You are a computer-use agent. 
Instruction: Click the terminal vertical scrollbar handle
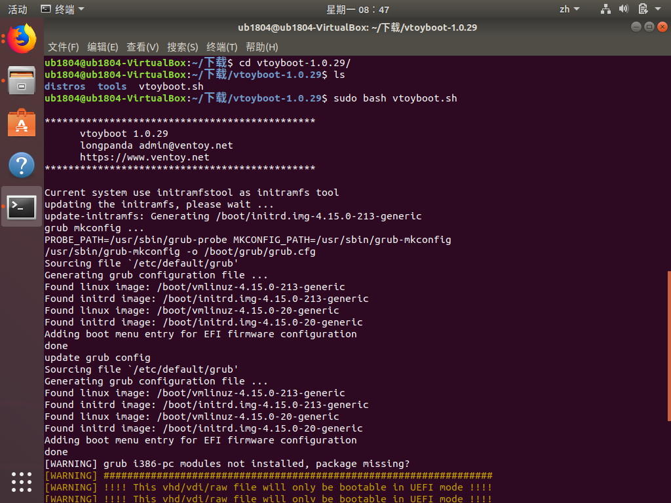pos(669,346)
